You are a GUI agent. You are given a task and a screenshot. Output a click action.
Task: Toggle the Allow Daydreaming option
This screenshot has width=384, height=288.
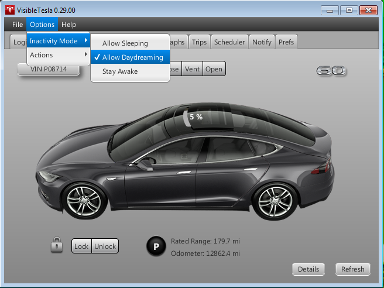[131, 57]
